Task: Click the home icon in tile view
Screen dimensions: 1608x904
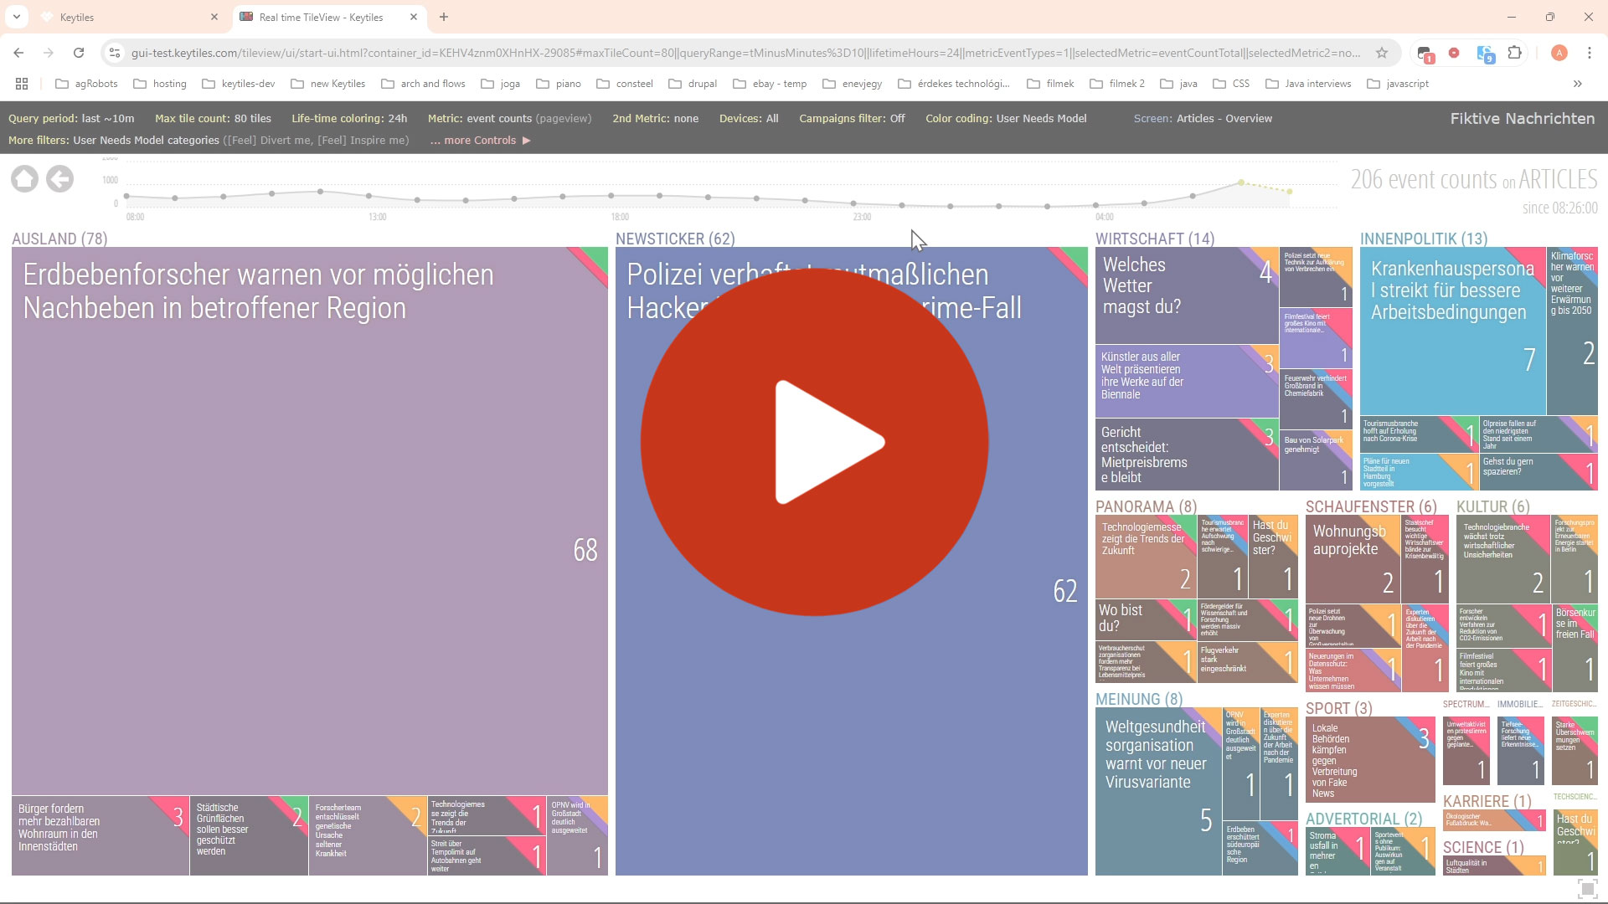Action: click(24, 178)
